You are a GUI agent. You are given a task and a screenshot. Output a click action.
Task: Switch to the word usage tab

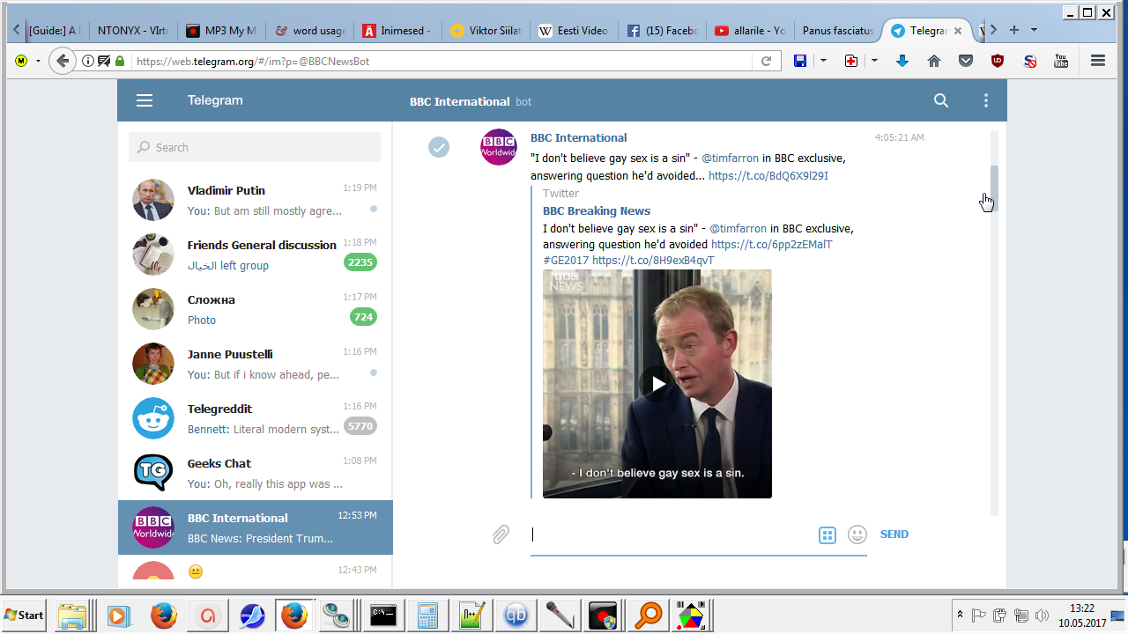click(x=310, y=31)
